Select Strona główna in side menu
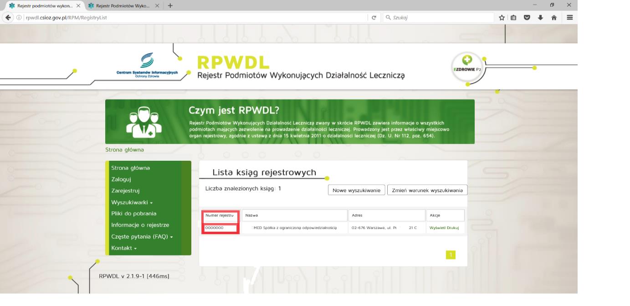The width and height of the screenshot is (630, 306). pos(130,168)
